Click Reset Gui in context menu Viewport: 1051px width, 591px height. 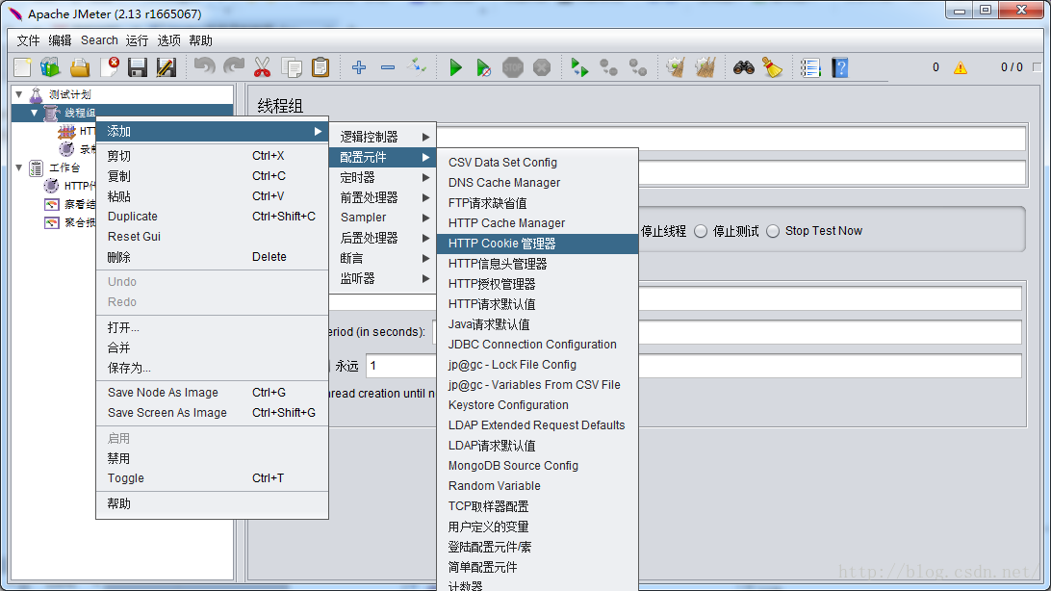[212, 237]
